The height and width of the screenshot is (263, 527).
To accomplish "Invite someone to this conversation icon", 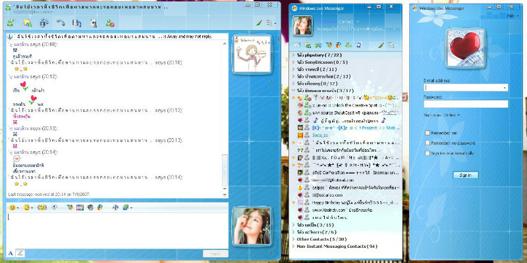I will [x=11, y=23].
